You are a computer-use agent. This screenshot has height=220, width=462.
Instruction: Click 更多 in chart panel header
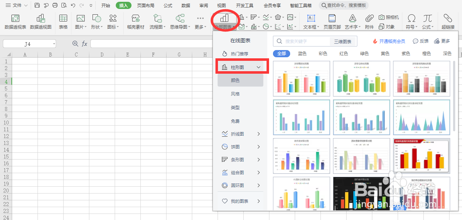coord(442,41)
